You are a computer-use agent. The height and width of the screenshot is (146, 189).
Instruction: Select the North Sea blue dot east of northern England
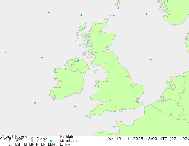coord(151,60)
